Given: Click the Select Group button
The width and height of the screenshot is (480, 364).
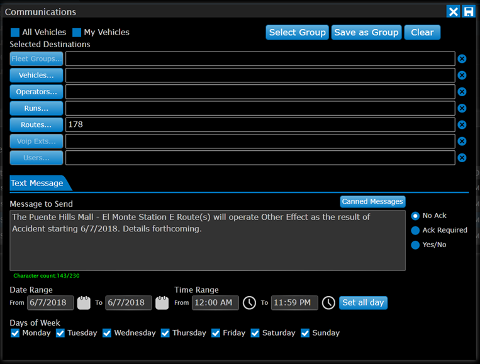Looking at the screenshot, I should pos(298,33).
